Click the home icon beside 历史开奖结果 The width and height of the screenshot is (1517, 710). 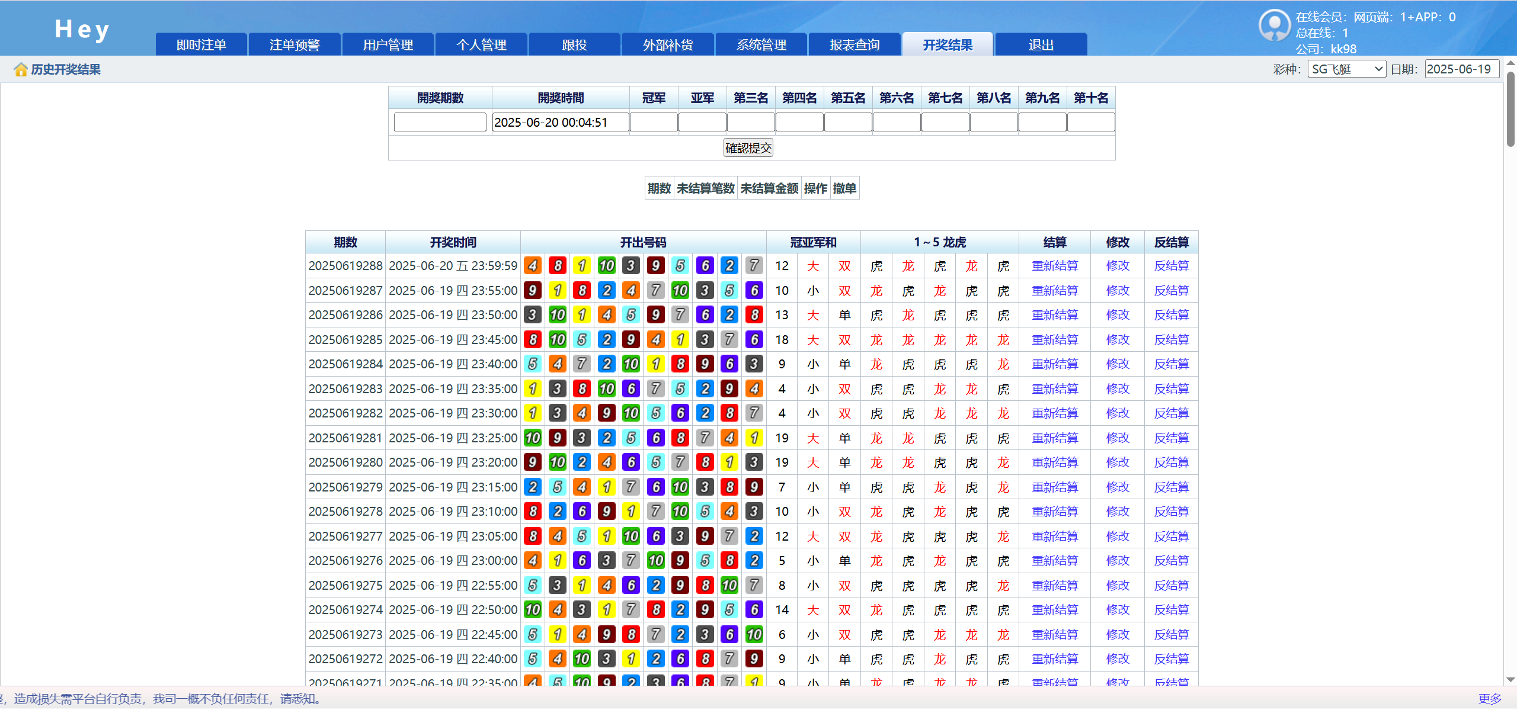pos(21,70)
